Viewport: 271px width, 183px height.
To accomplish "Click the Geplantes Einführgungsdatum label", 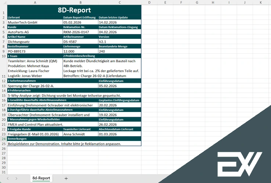I will pos(119,100).
